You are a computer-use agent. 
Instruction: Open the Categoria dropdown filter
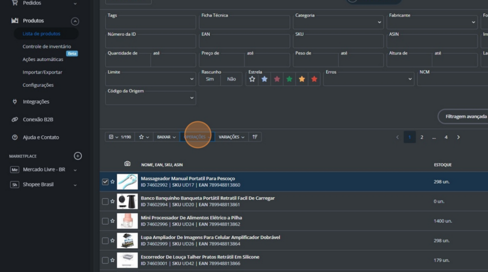338,22
